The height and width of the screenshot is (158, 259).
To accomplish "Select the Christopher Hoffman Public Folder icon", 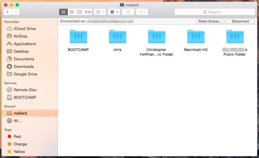I will click(x=157, y=37).
